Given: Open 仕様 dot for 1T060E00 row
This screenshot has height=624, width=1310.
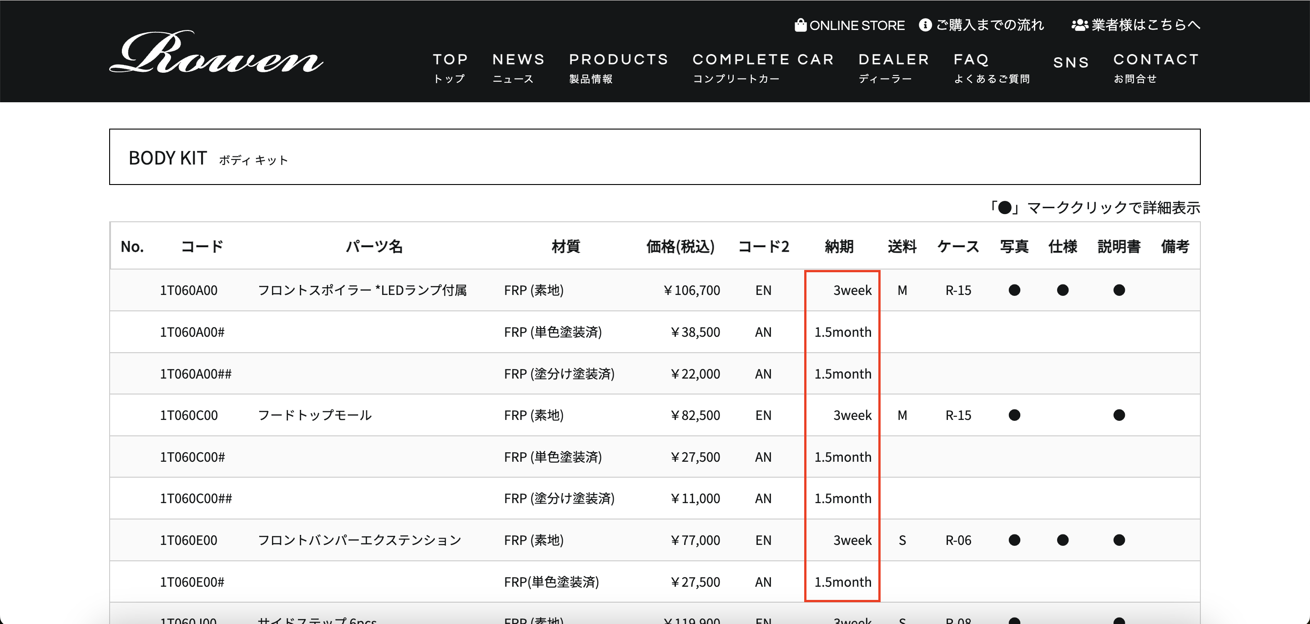Looking at the screenshot, I should 1063,540.
